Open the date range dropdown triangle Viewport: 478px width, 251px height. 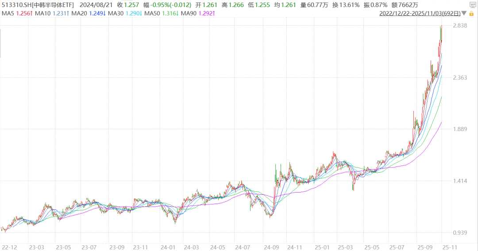click(464, 13)
